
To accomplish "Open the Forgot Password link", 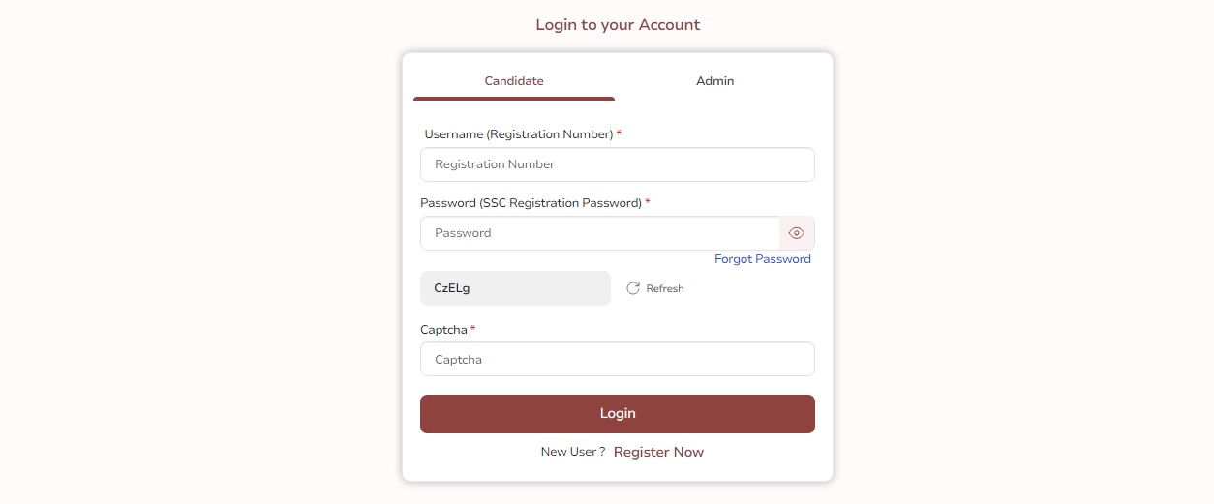I will point(762,259).
